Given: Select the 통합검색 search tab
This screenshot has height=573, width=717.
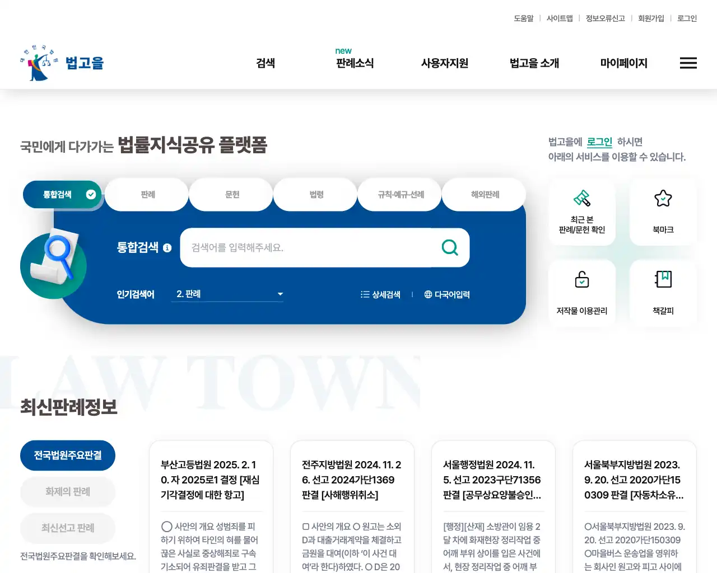Looking at the screenshot, I should 62,195.
